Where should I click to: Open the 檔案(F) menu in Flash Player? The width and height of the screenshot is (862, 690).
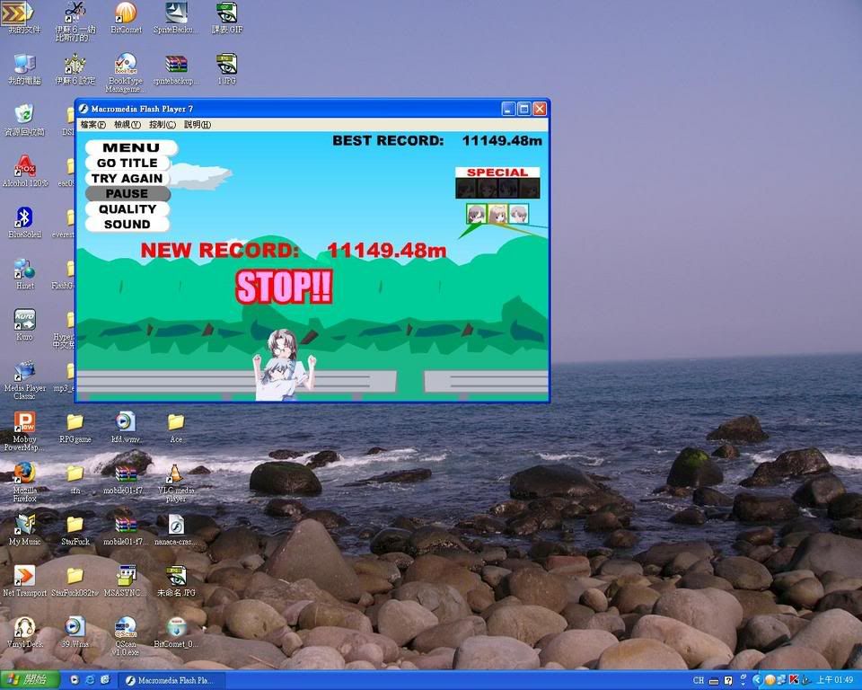coord(92,125)
